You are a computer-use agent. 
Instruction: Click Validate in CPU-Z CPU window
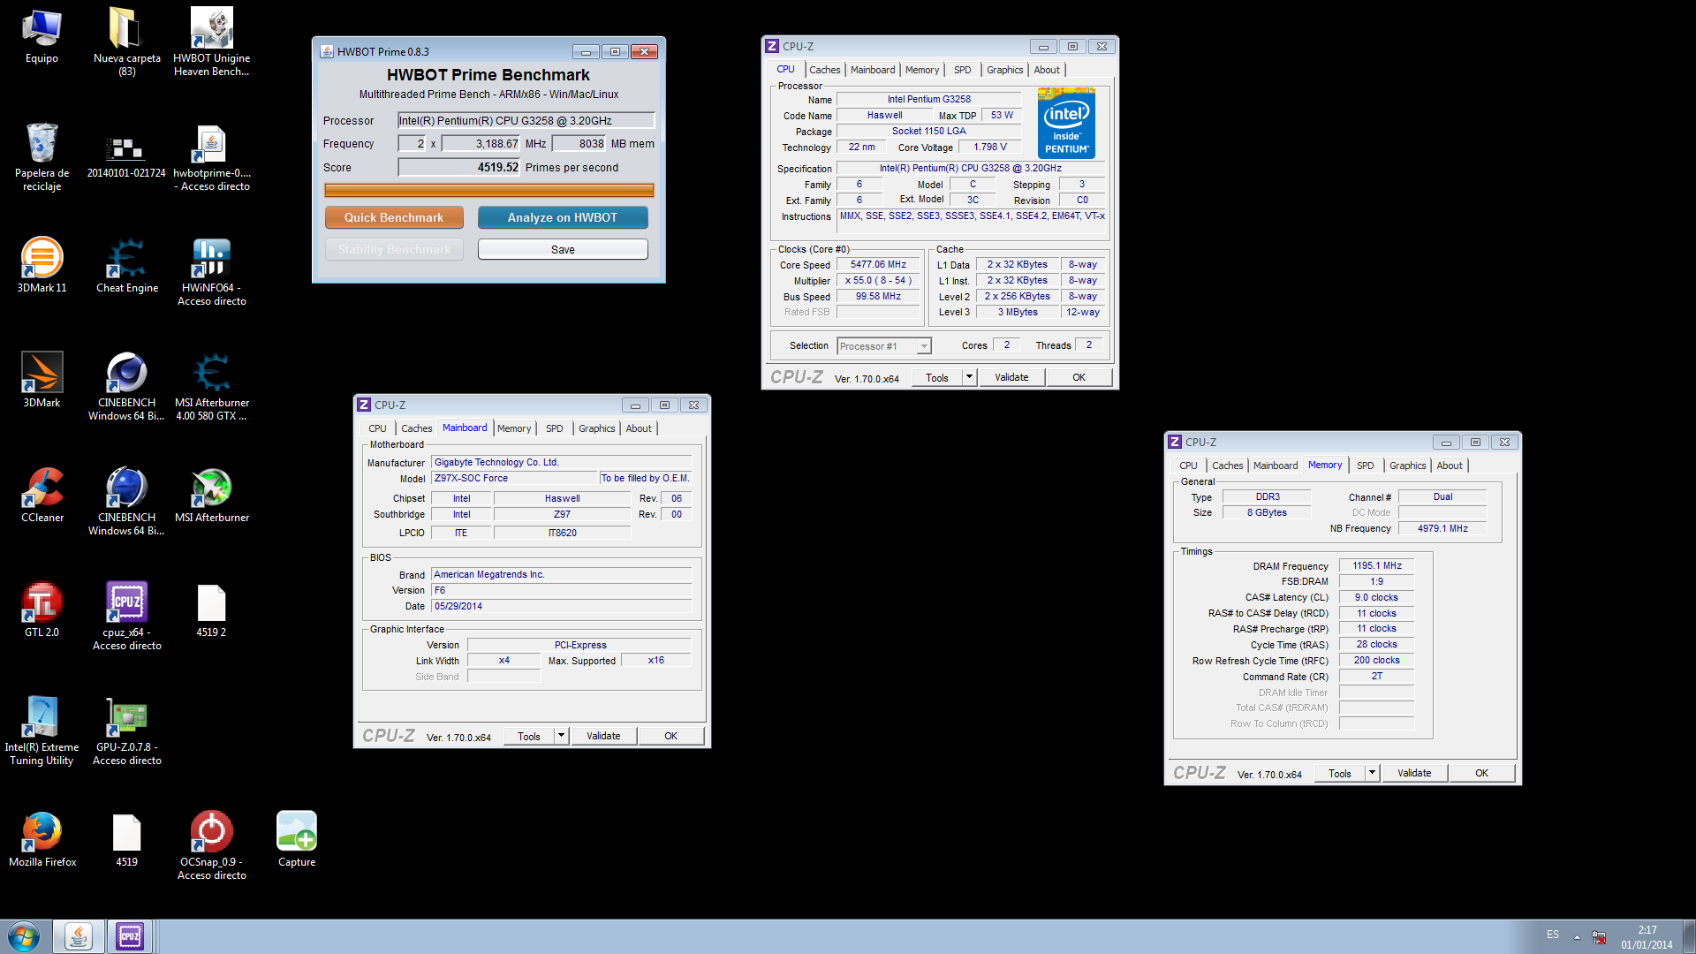[x=1011, y=377]
